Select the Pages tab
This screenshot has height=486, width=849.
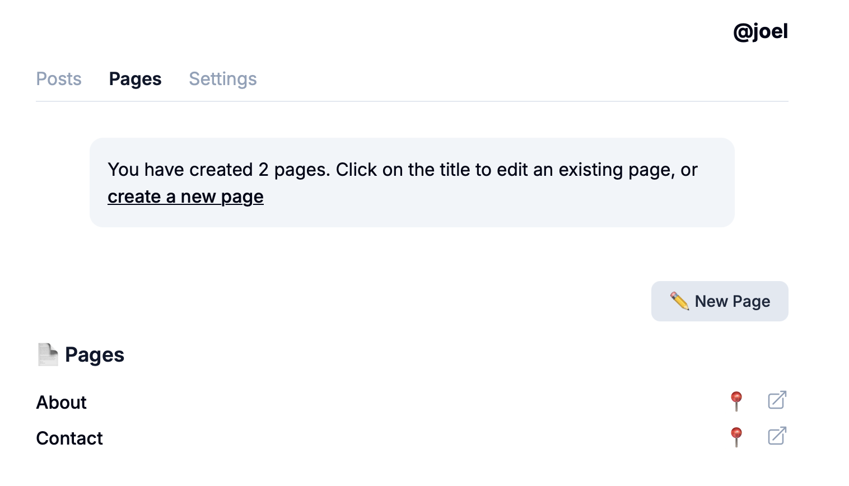(135, 79)
